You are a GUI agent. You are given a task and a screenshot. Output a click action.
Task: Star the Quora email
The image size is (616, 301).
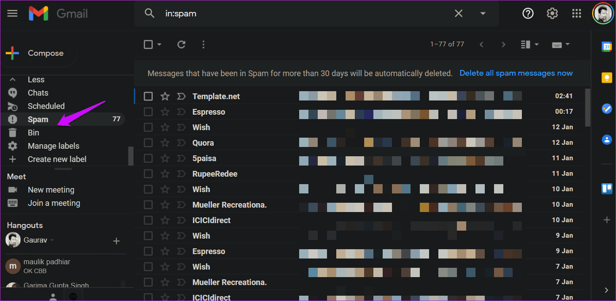pyautogui.click(x=165, y=143)
